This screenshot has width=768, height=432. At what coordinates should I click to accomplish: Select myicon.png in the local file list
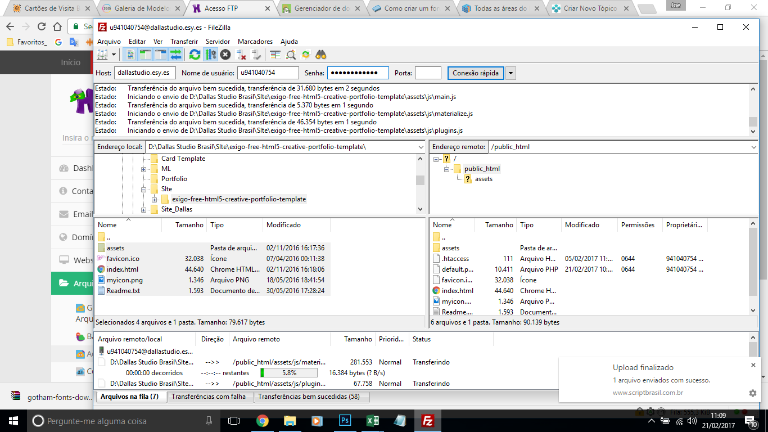tap(213, 280)
